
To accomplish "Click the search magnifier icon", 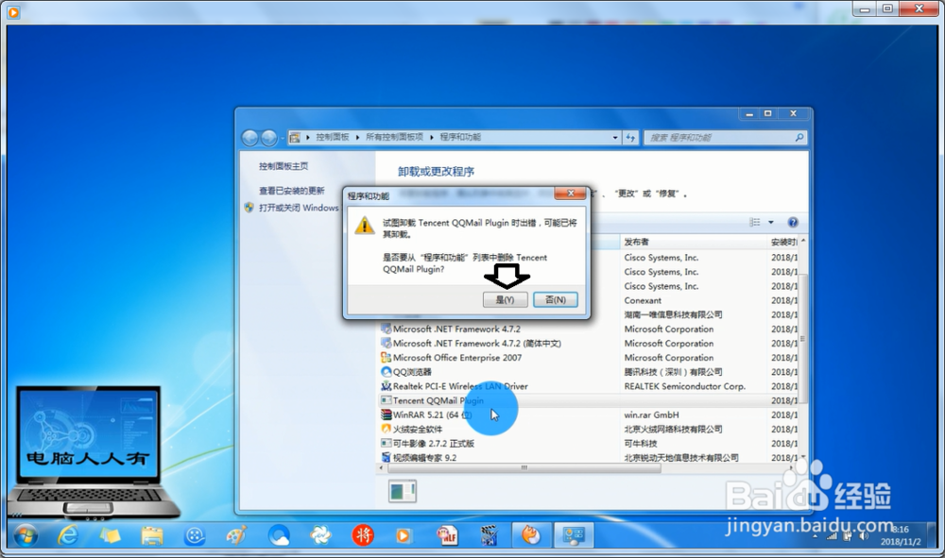I will pyautogui.click(x=799, y=138).
